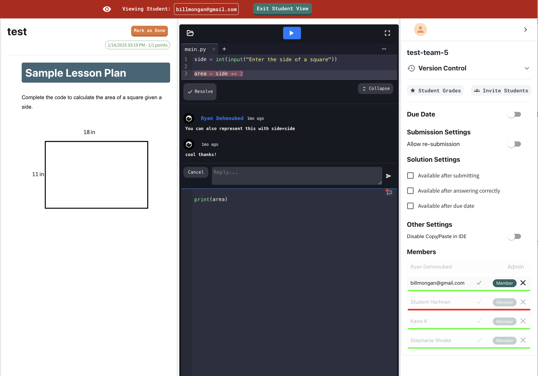Open Student Grades
Screen dimensions: 538x376
click(435, 90)
